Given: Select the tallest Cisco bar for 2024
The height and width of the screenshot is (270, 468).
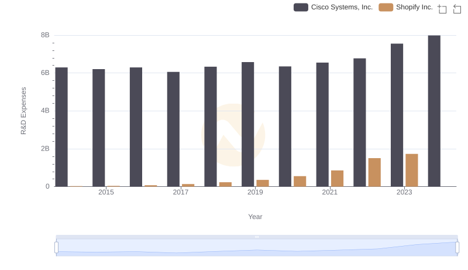Looking at the screenshot, I should click(434, 111).
